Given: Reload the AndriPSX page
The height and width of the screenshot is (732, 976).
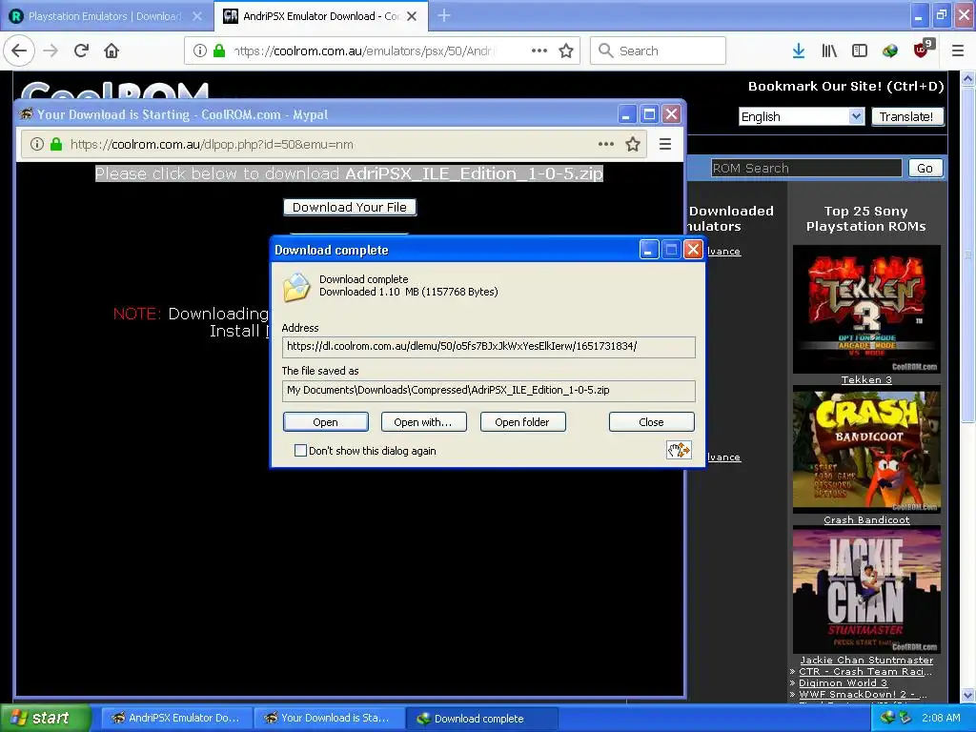Looking at the screenshot, I should tap(82, 51).
